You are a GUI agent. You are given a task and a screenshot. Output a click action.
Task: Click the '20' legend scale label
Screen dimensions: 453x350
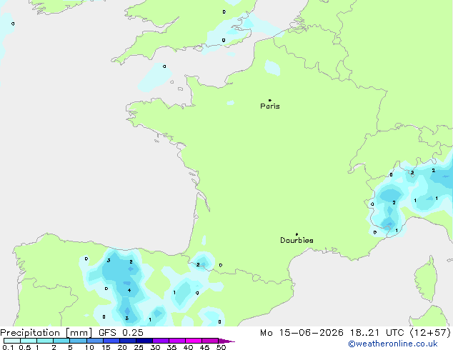(122, 347)
